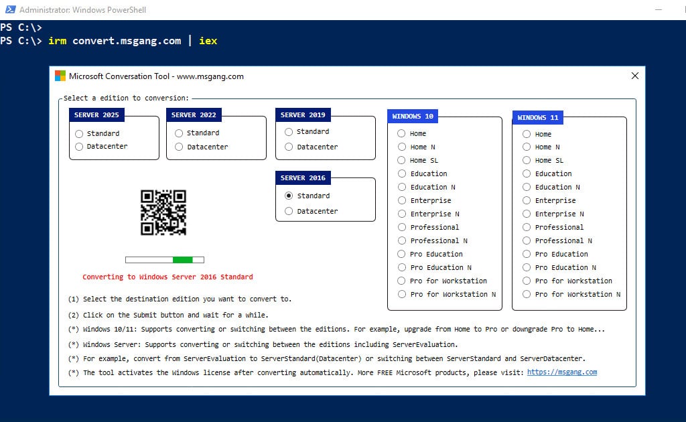Pick Windows 10 Home N edition
This screenshot has height=422, width=686.
(402, 147)
